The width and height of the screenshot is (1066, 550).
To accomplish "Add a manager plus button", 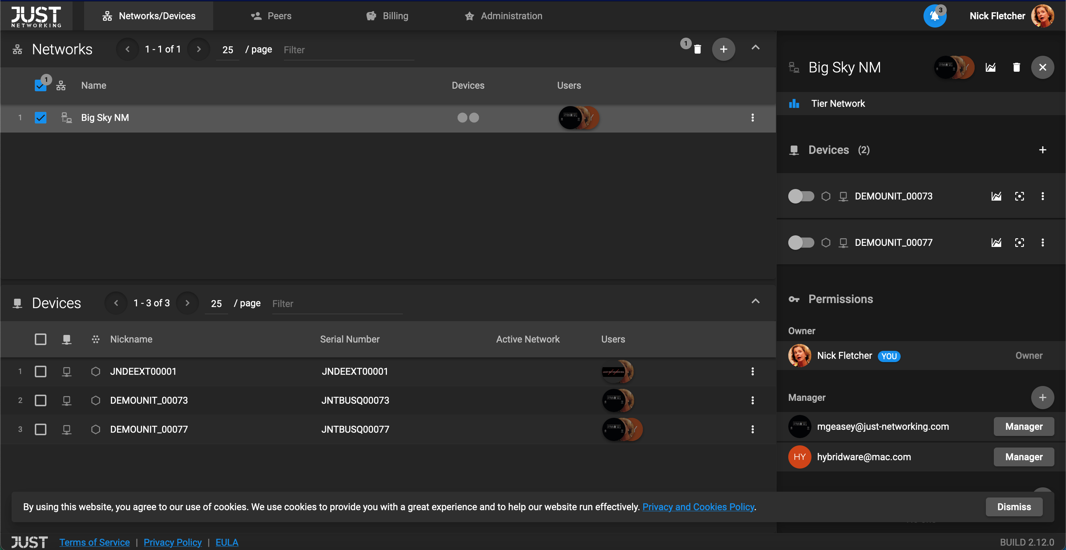I will [x=1042, y=398].
